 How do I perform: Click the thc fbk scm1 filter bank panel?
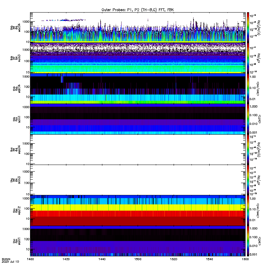coord(138,241)
